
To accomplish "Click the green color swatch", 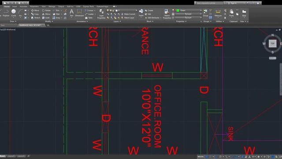I will [178, 11].
